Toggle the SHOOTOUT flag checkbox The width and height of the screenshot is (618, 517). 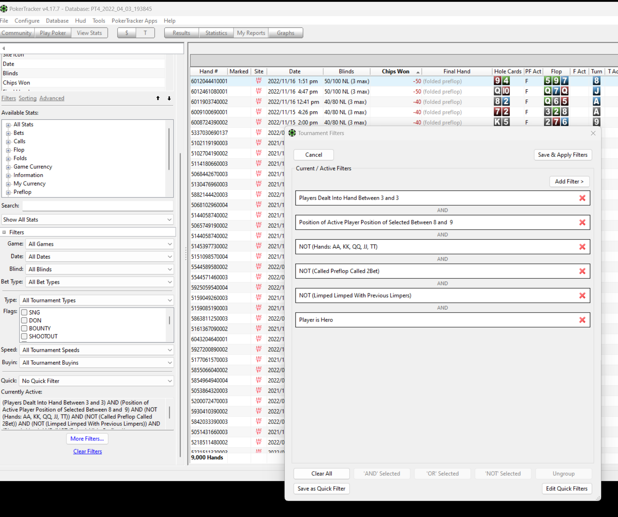(24, 337)
